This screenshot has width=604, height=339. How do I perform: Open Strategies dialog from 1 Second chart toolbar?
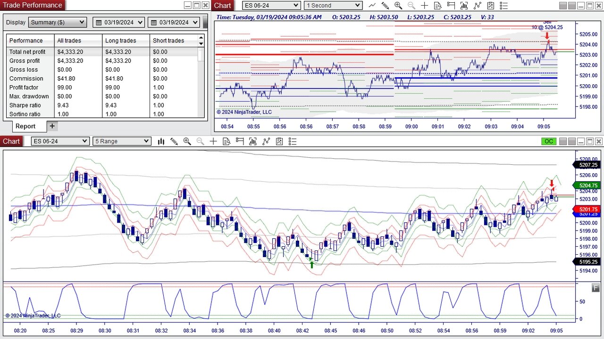click(478, 6)
